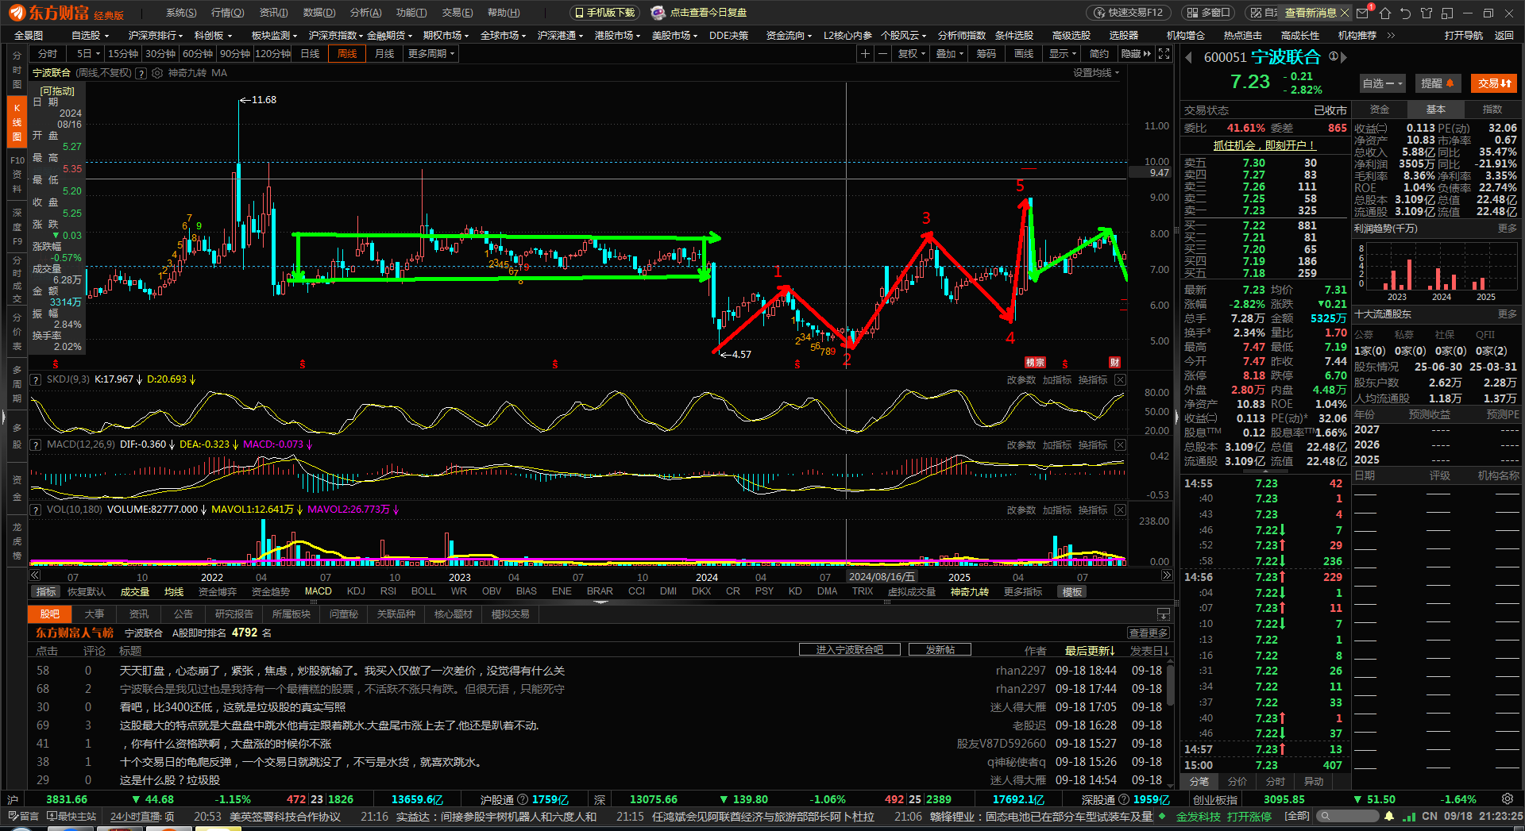
Task: Open 系统(S) menu
Action: coord(181,13)
